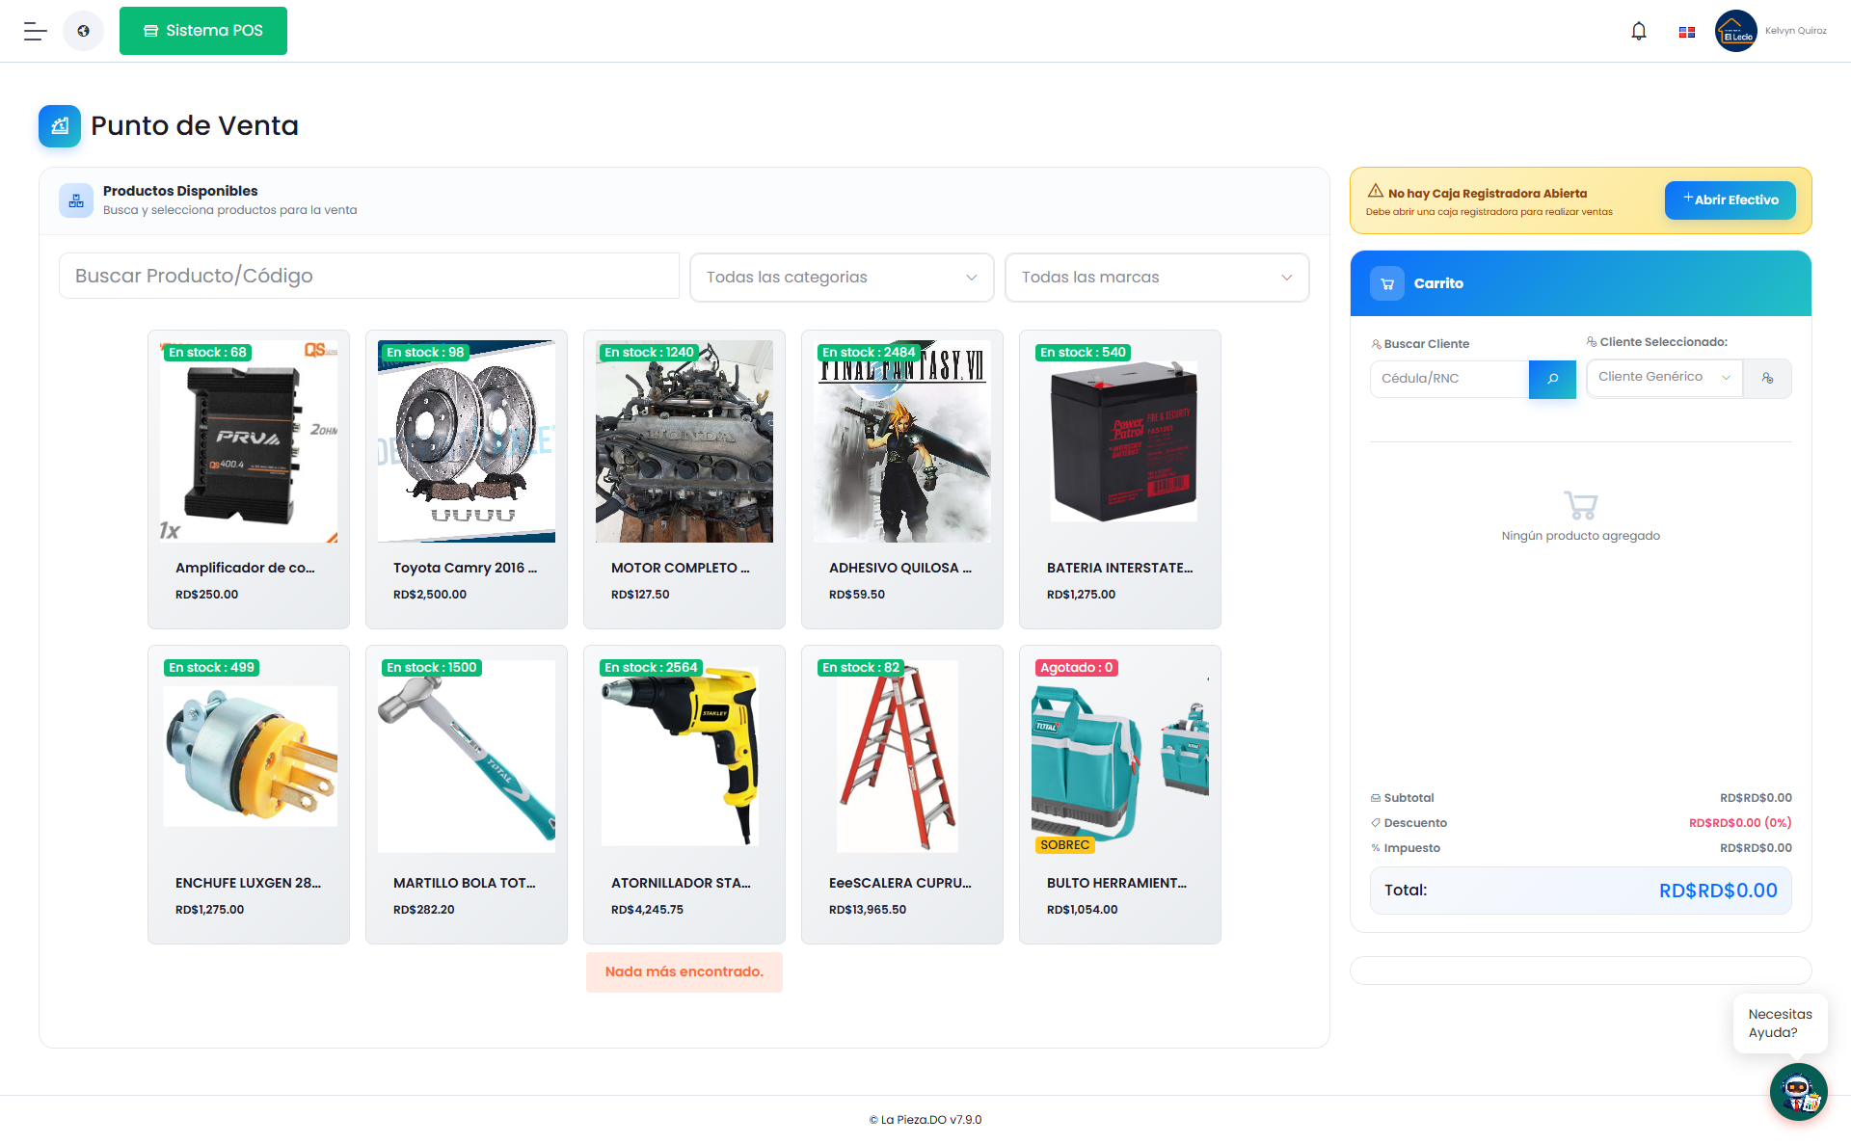Viewport: 1851px width, 1144px height.
Task: Click the En stock : 68 badge
Action: pos(207,353)
